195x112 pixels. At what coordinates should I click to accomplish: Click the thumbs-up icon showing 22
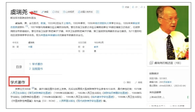pos(133,7)
